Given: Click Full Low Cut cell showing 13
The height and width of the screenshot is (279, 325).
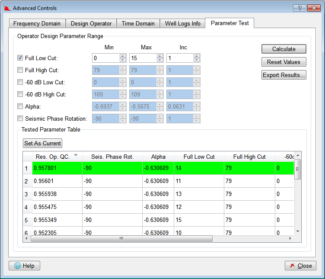Looking at the screenshot, I should pyautogui.click(x=199, y=194).
